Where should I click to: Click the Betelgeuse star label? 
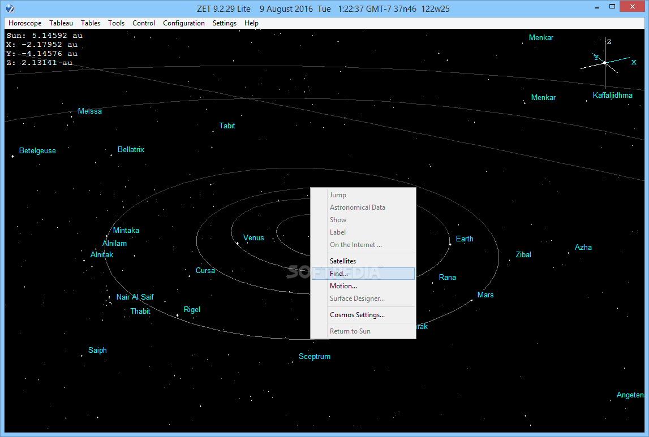click(37, 151)
